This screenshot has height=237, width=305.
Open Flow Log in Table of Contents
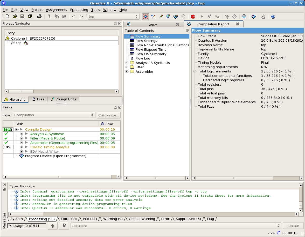point(143,58)
